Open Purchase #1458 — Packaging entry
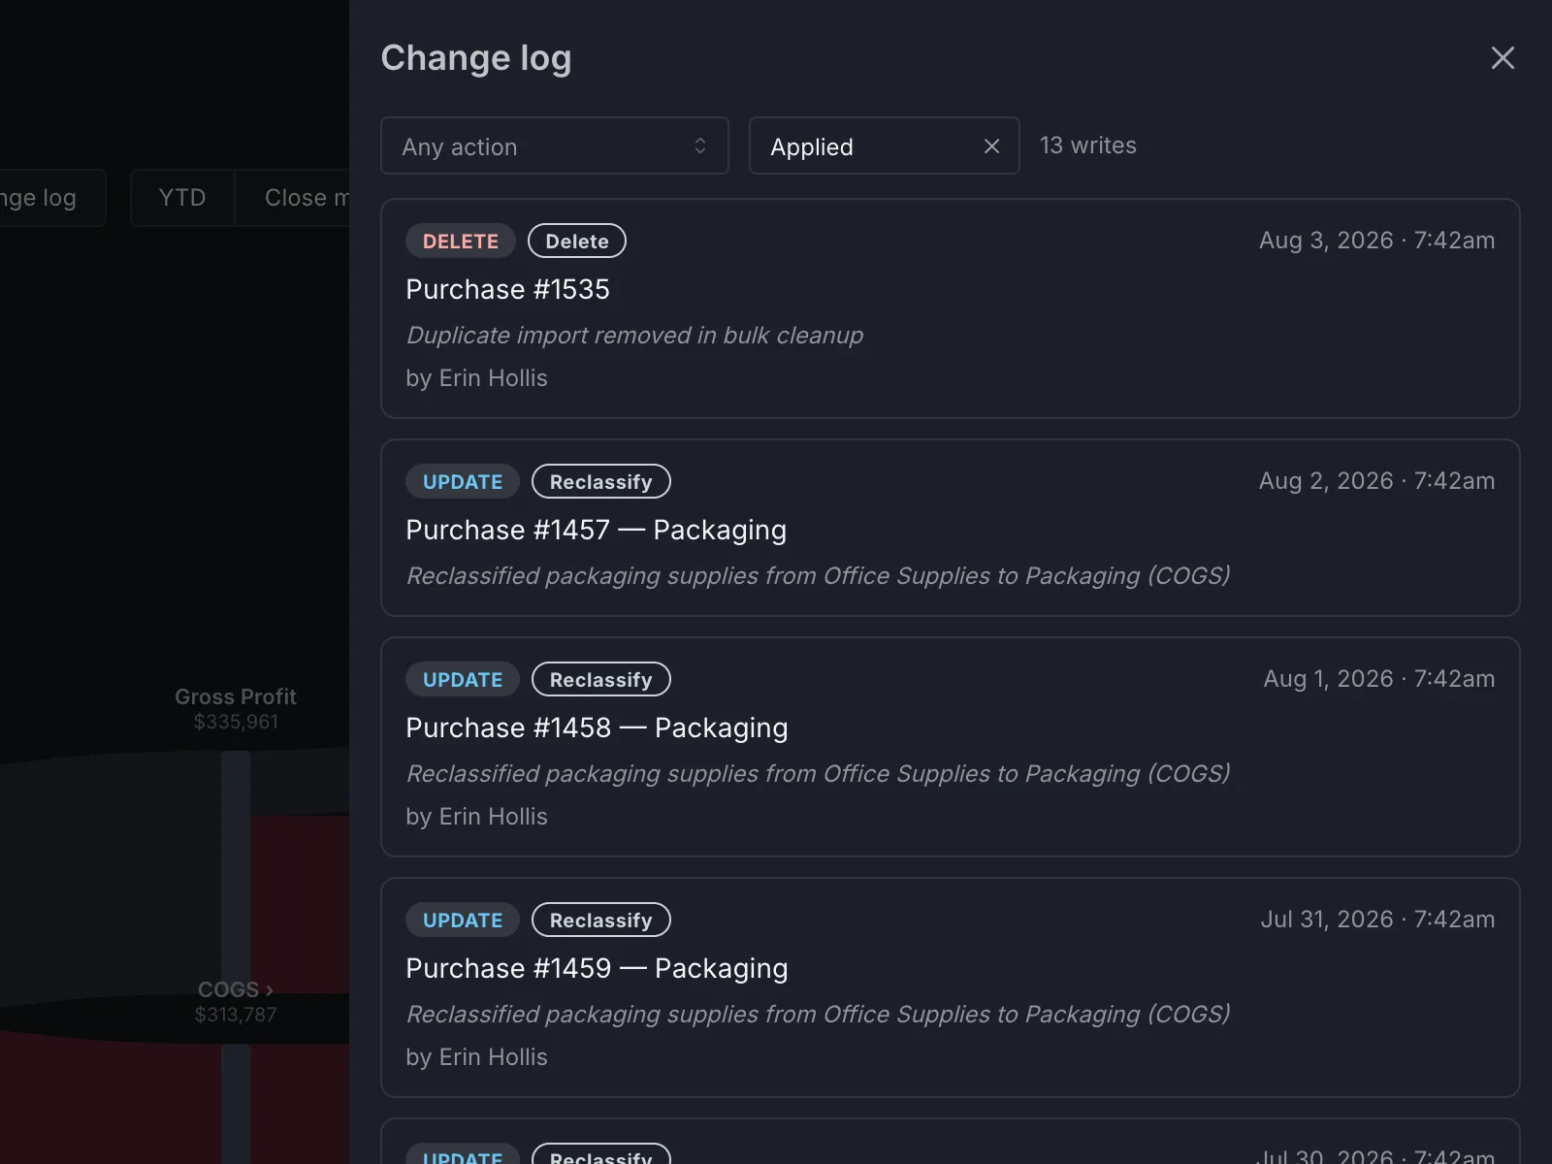This screenshot has height=1164, width=1552. (950, 747)
